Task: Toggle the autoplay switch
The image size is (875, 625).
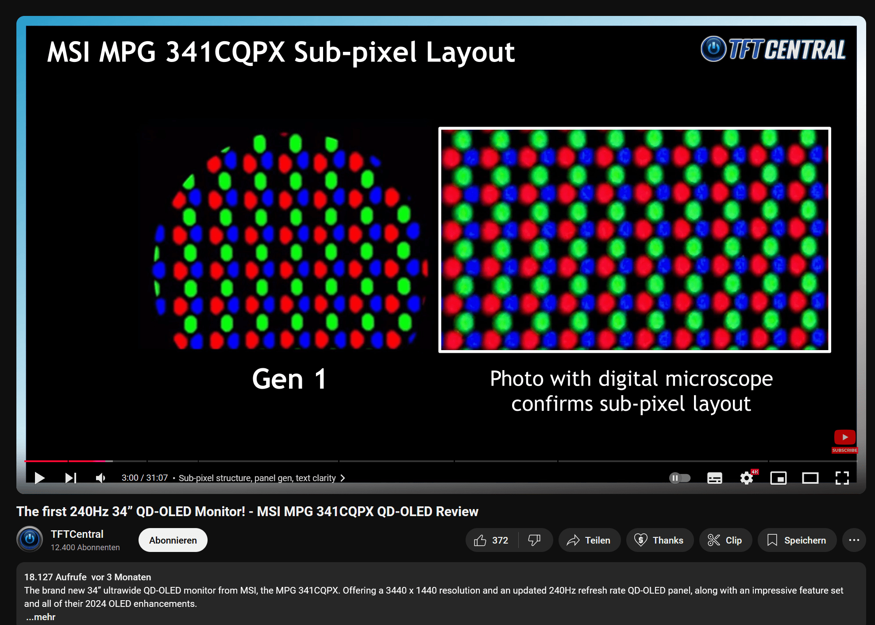Action: pyautogui.click(x=680, y=478)
